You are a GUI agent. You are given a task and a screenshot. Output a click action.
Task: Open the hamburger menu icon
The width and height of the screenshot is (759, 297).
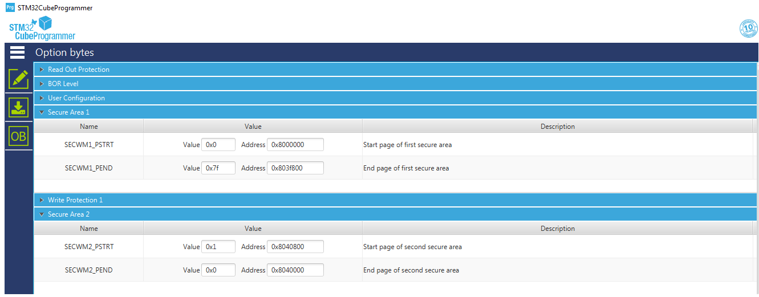point(18,52)
